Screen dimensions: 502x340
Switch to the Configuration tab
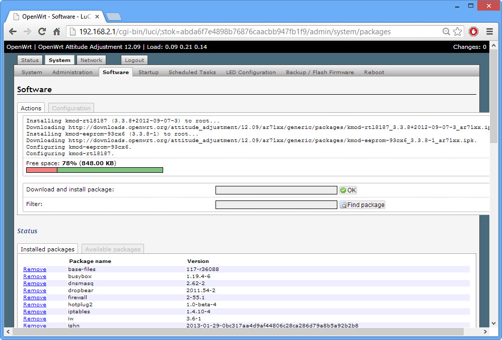[x=71, y=108]
